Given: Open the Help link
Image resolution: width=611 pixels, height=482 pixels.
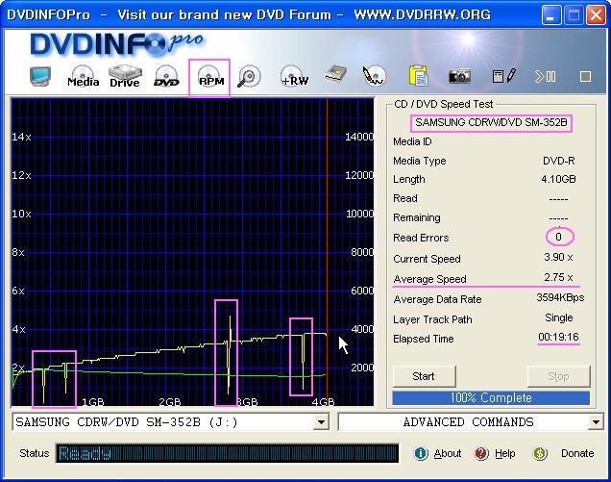Looking at the screenshot, I should pos(505,453).
